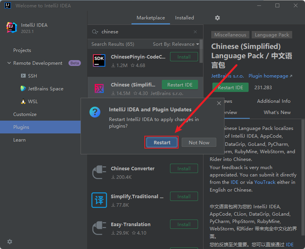Select the Chinese Simplified plugin icon
This screenshot has width=305, height=249.
[99, 88]
